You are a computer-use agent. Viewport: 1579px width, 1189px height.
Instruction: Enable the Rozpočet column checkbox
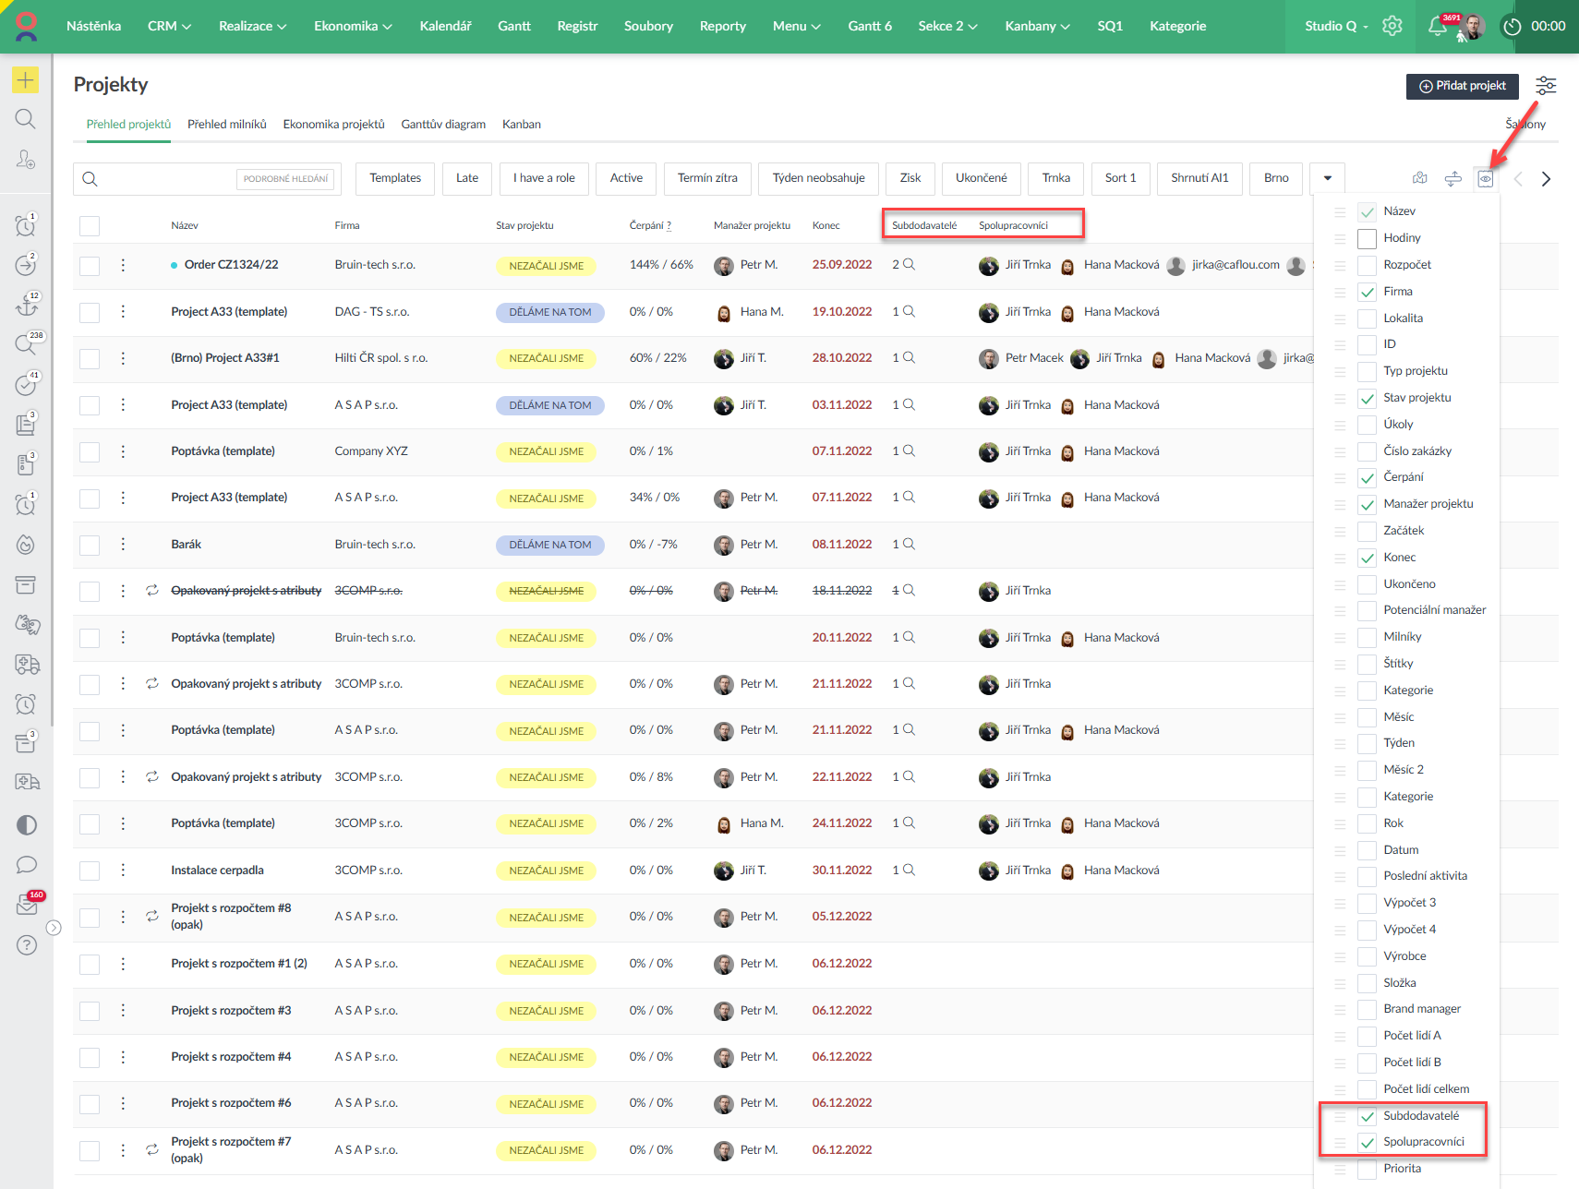pos(1367,265)
